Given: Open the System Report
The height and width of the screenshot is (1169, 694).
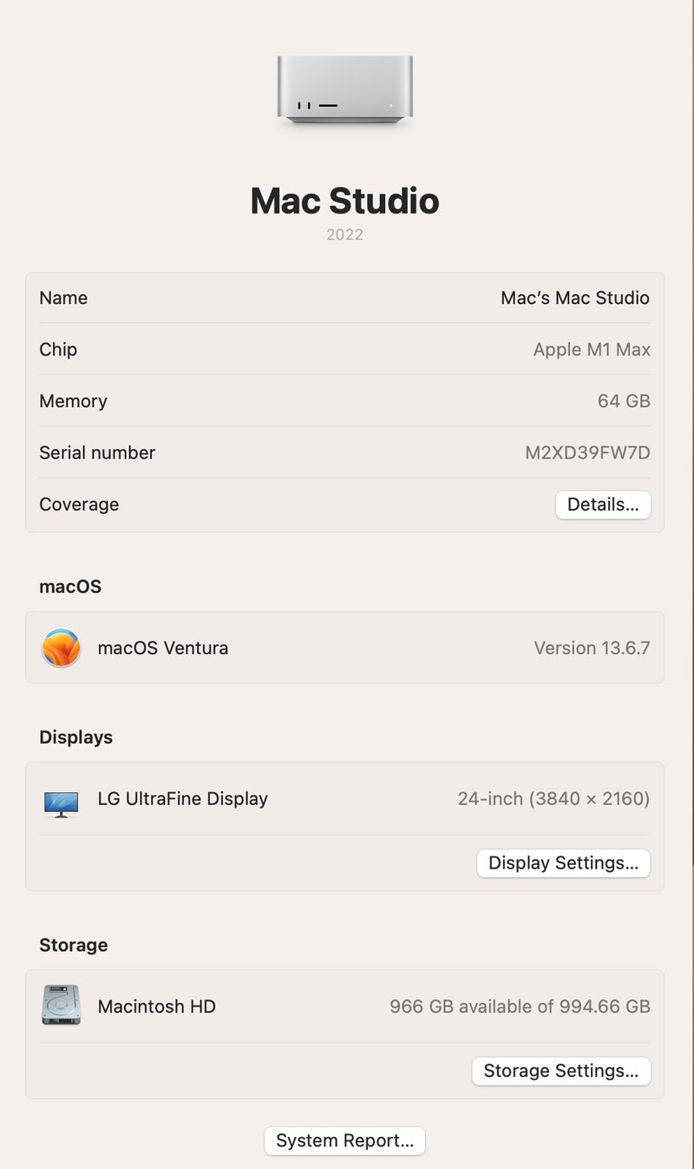Looking at the screenshot, I should tap(344, 1140).
